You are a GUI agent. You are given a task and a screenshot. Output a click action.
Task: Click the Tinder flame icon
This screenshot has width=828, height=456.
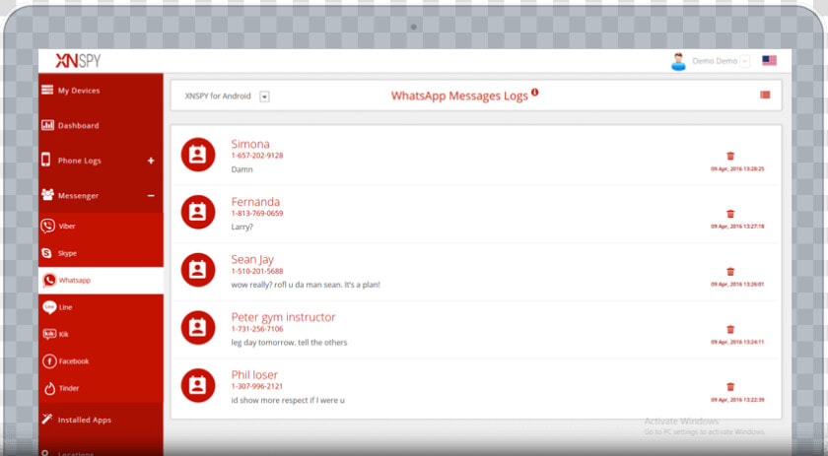click(49, 389)
